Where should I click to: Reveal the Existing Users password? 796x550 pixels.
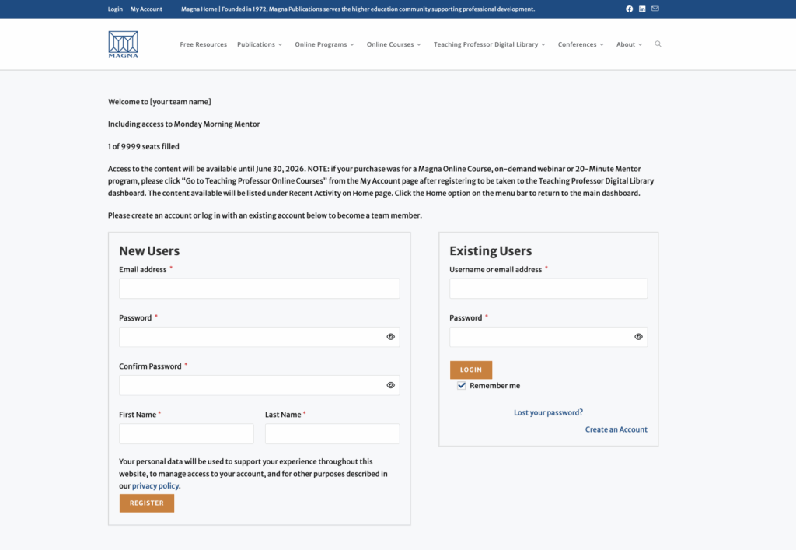pyautogui.click(x=637, y=336)
